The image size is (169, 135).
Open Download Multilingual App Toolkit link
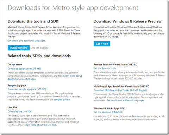(x=120, y=90)
